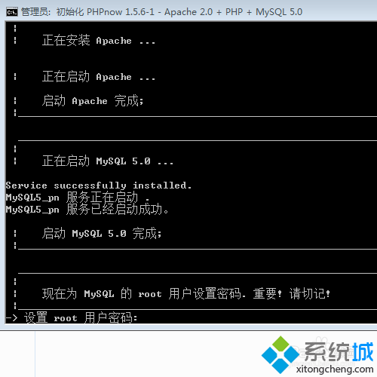Image resolution: width=377 pixels, height=377 pixels.
Task: Click the '正在安装 Apache ...' line
Action: pos(99,40)
